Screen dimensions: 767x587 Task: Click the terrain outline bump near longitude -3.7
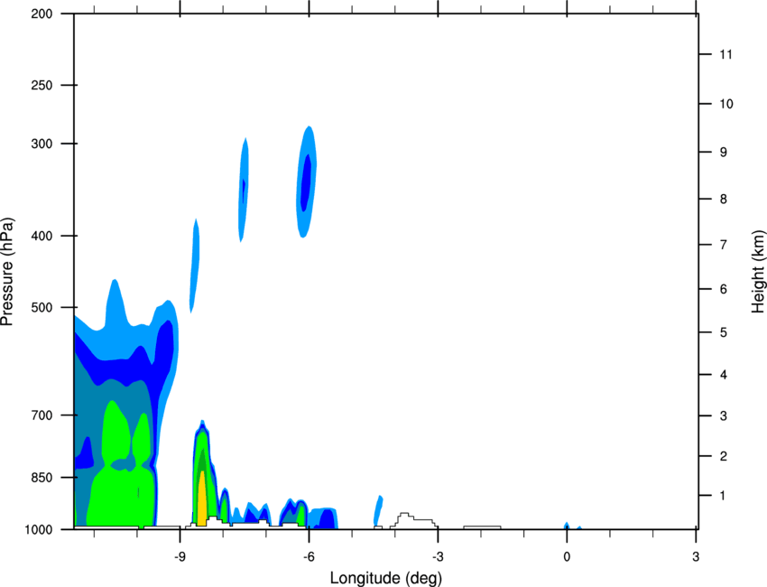tap(413, 520)
